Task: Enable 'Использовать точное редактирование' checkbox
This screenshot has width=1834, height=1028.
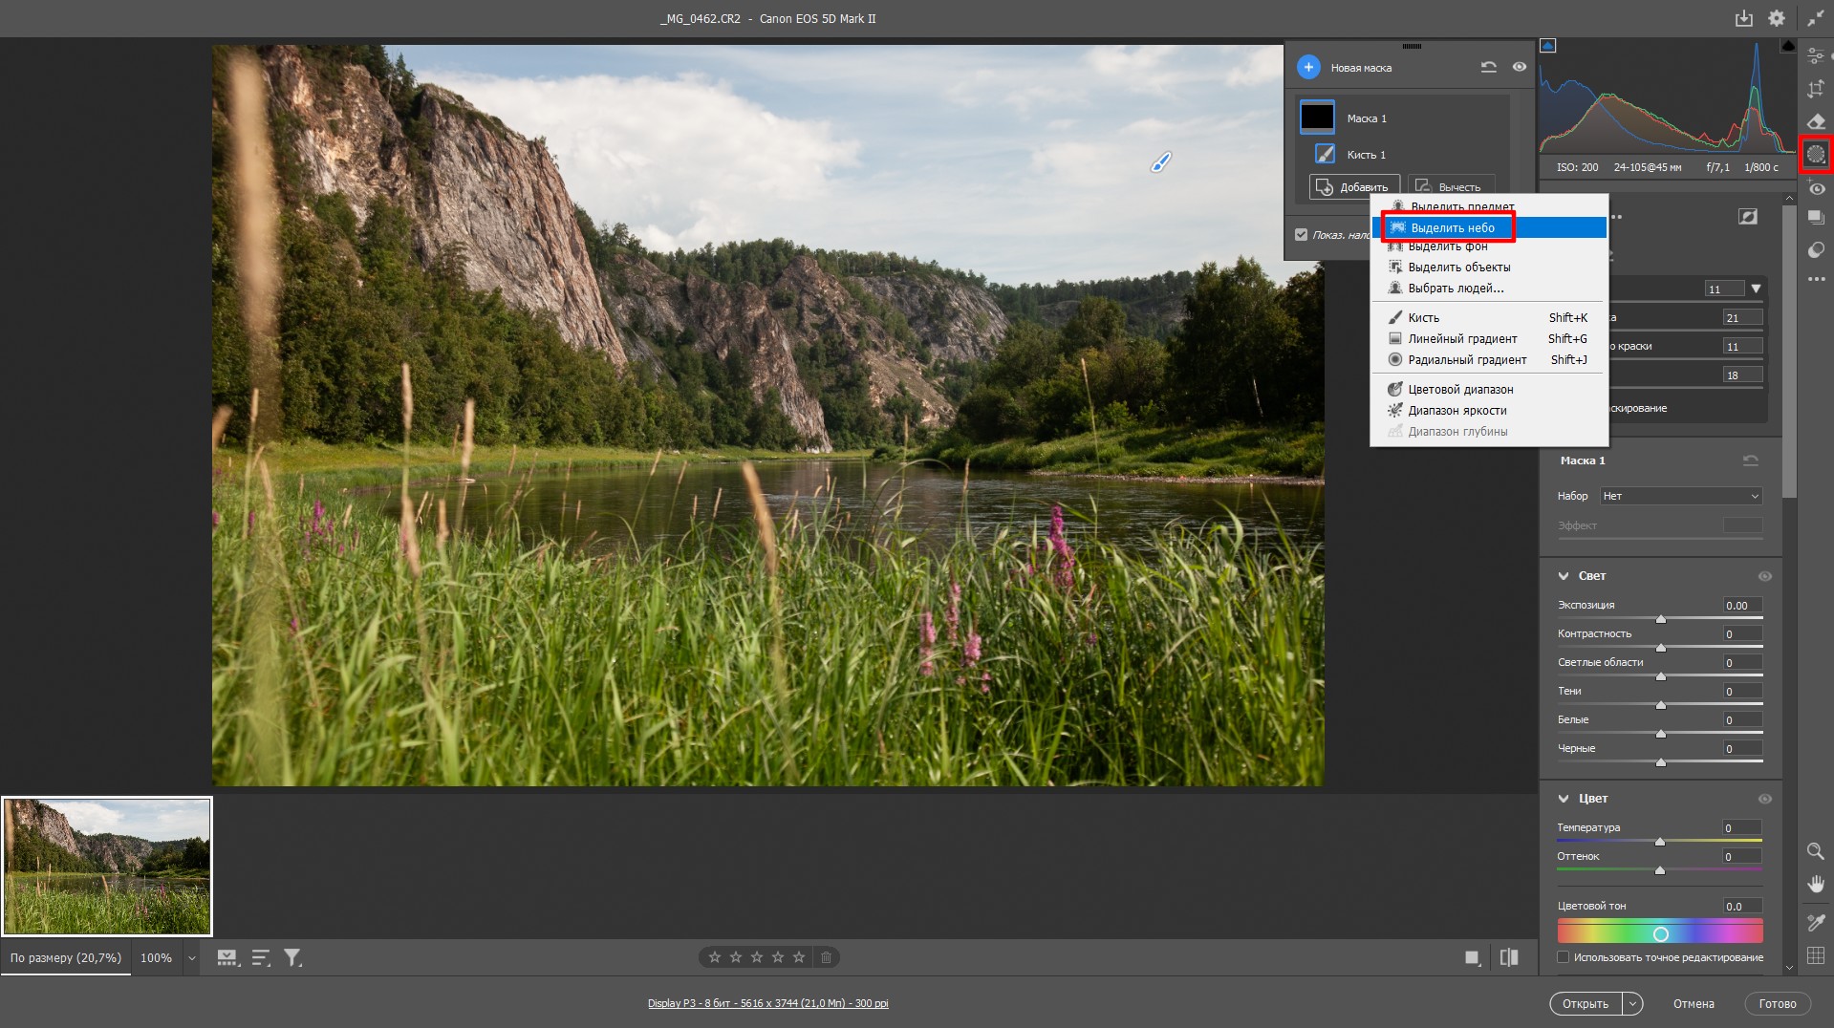Action: [1564, 957]
